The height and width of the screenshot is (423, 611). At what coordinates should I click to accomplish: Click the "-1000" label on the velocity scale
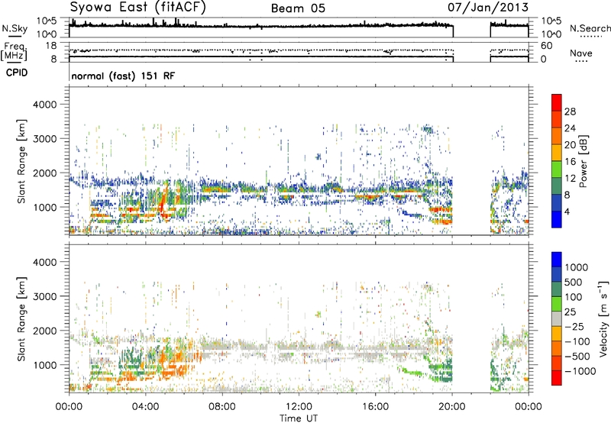click(x=580, y=371)
